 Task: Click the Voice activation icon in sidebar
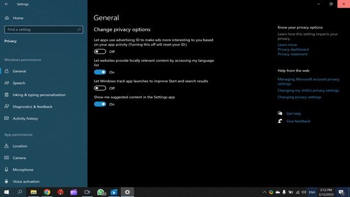point(7,181)
